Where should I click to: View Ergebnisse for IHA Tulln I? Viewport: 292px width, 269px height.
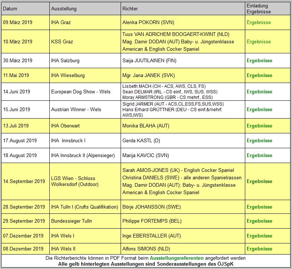tap(259, 207)
